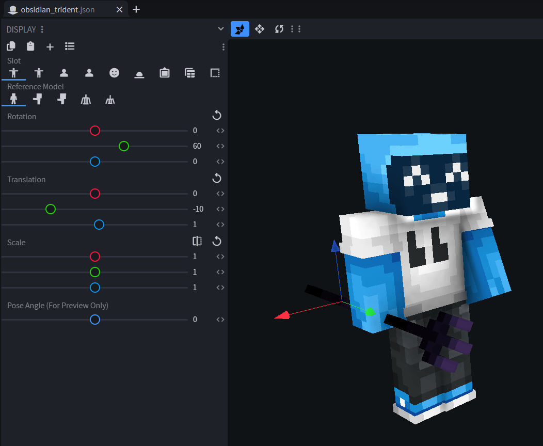Select the Ground slot icon
This screenshot has height=446, width=543.
[x=139, y=74]
